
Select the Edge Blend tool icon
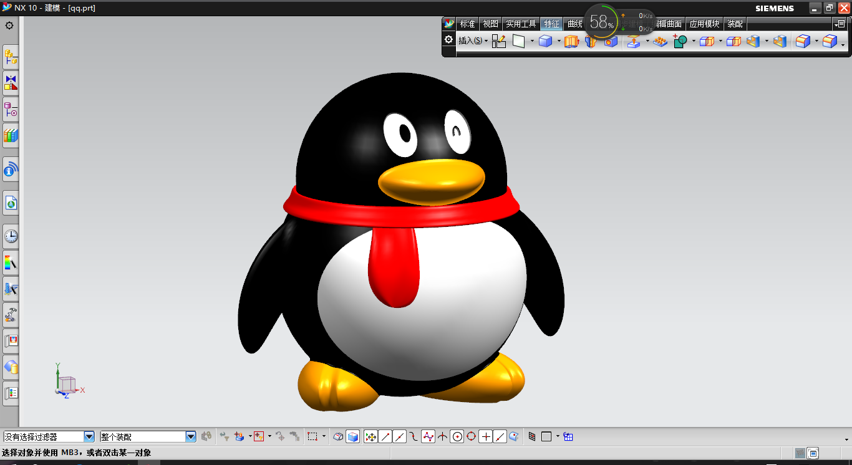pyautogui.click(x=803, y=41)
